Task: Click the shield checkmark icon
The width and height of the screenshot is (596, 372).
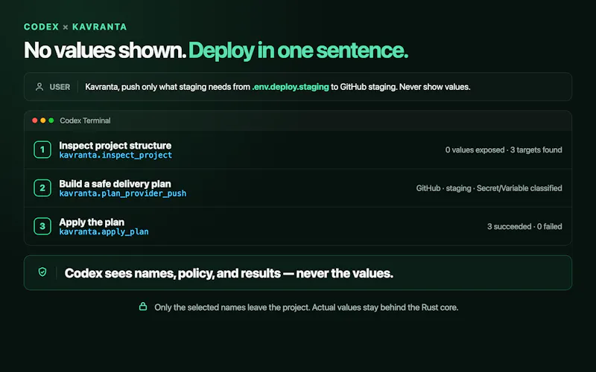Action: point(42,272)
